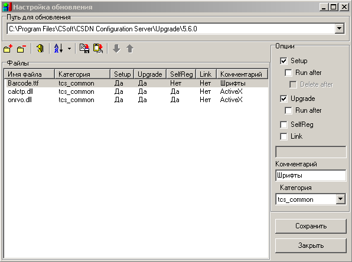Click the yellow help question mark icon
The width and height of the screenshot is (352, 262).
pos(40,48)
